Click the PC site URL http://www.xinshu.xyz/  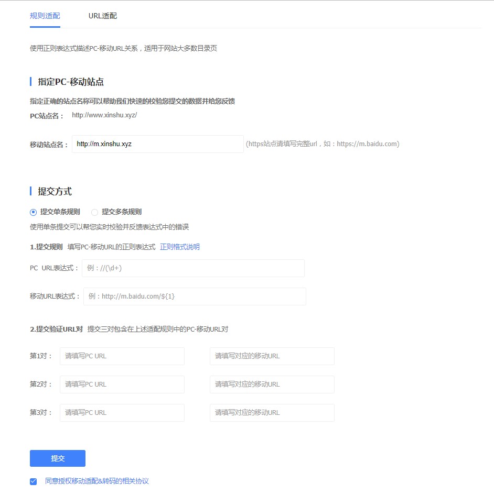pos(104,115)
